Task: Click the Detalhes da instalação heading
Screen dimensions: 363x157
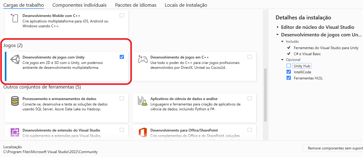Action: pos(303,18)
